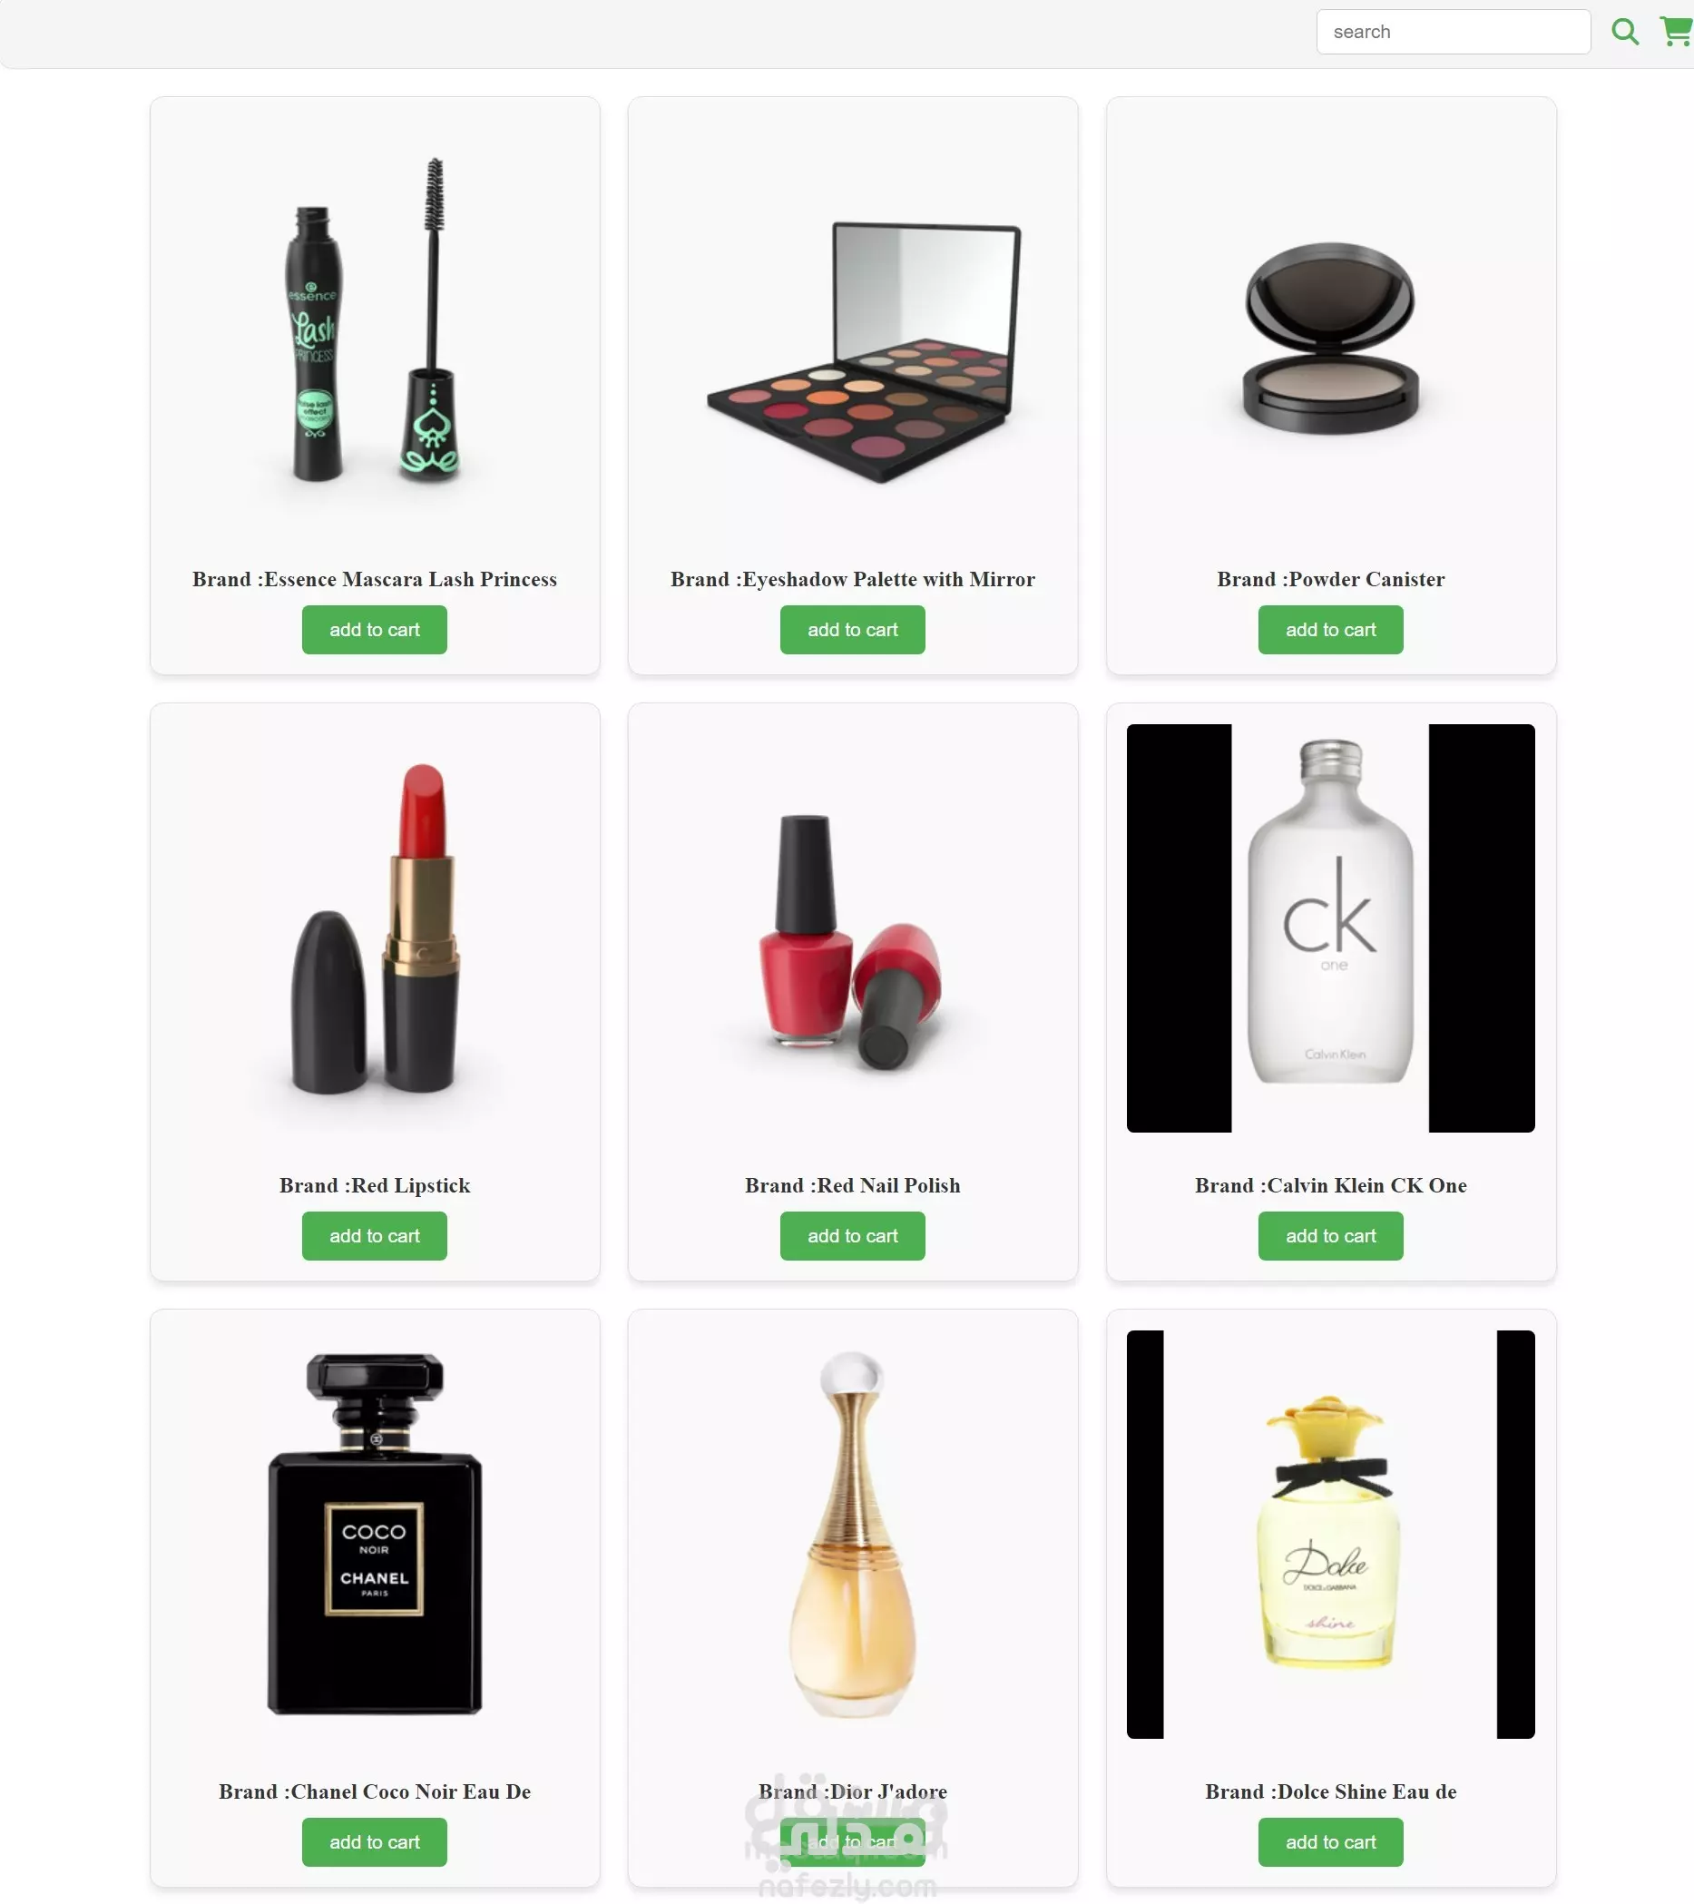Open the Chanel Coco Noir bottle image
This screenshot has width=1694, height=1904.
[375, 1535]
